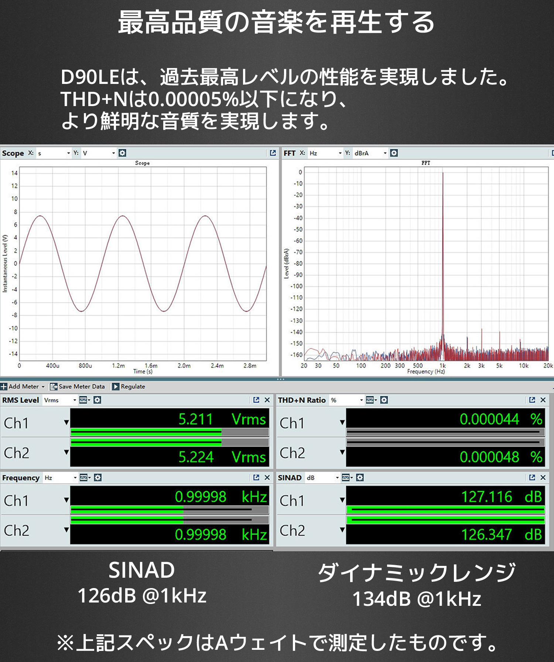Click Save Meter Data

tap(78, 387)
